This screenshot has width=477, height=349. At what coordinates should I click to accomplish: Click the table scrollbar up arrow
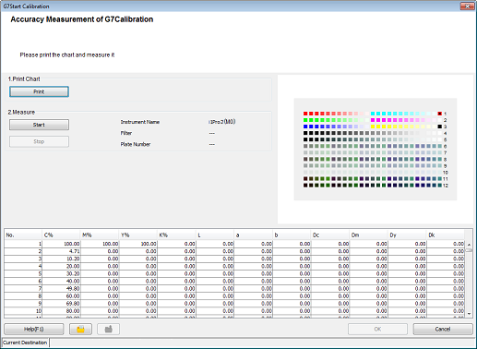469,245
